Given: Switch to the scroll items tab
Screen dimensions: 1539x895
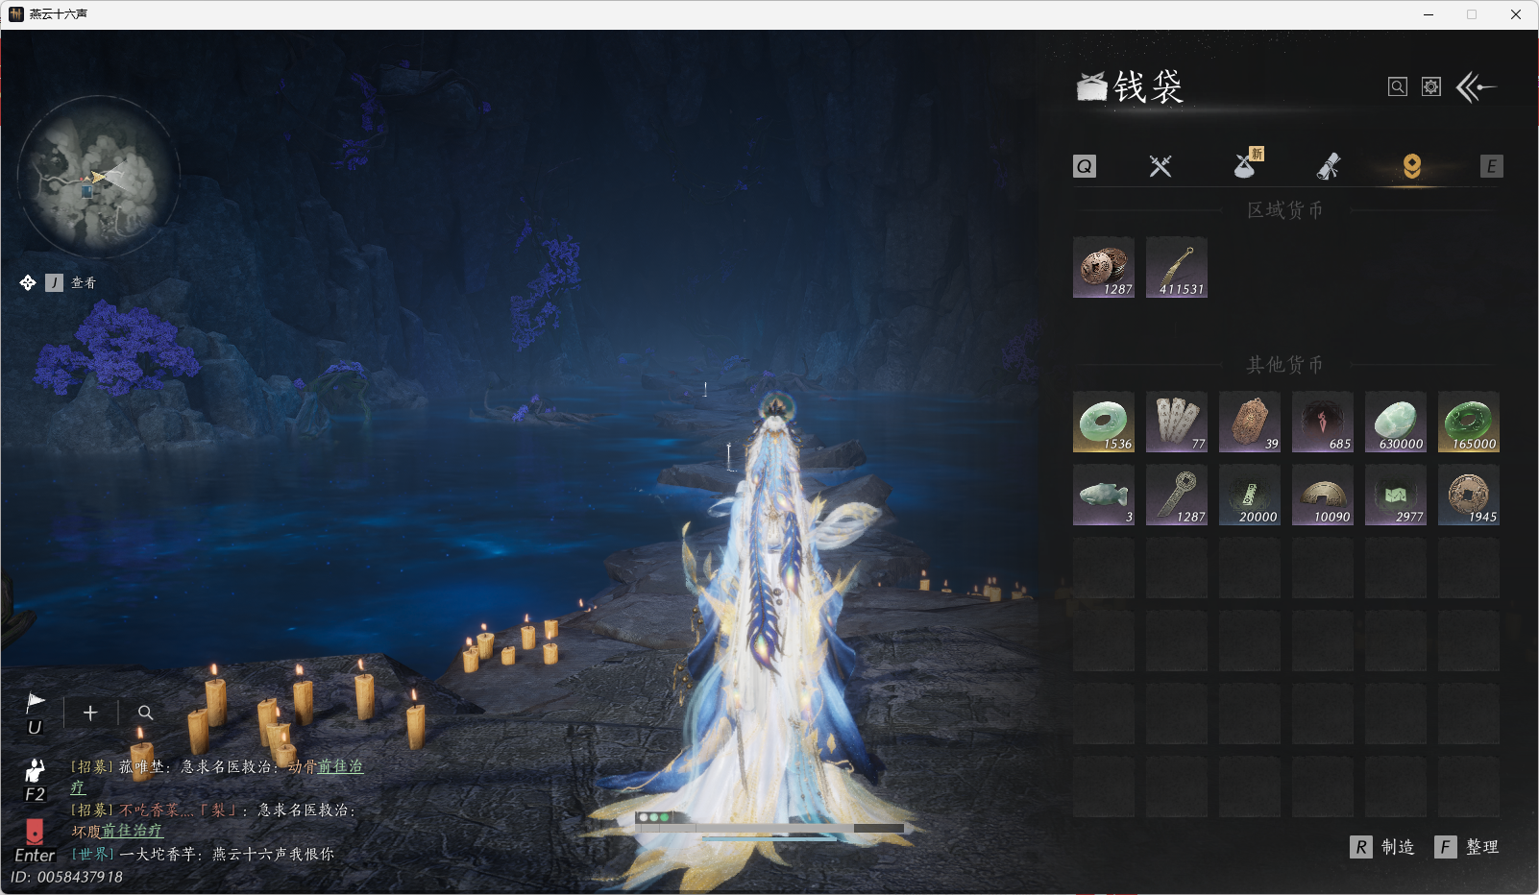Looking at the screenshot, I should [1329, 167].
